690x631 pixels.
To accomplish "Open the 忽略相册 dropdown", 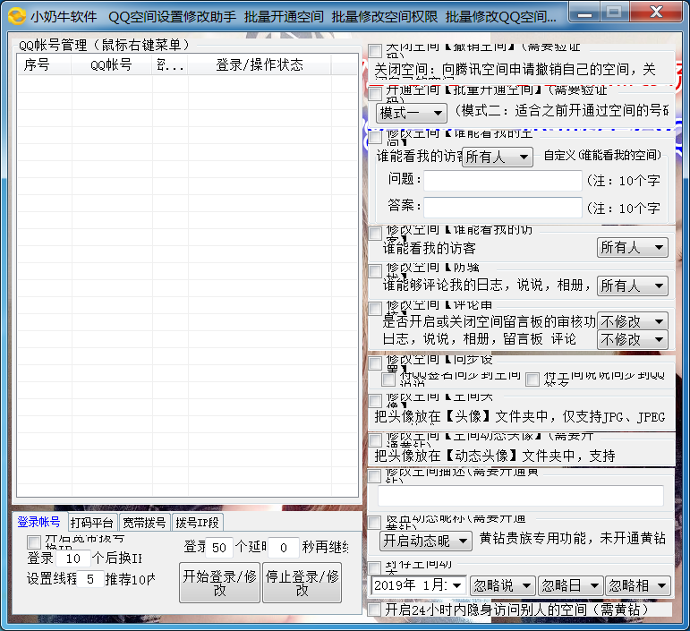I will (638, 585).
